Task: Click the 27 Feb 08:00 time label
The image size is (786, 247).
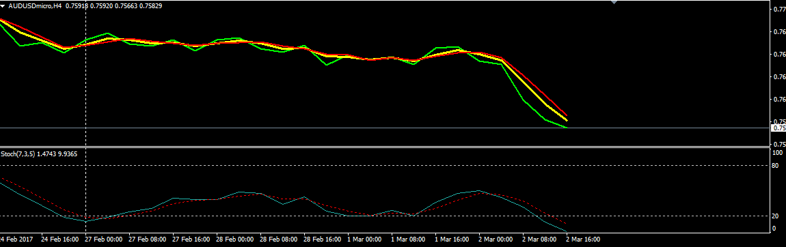Action: [148, 239]
